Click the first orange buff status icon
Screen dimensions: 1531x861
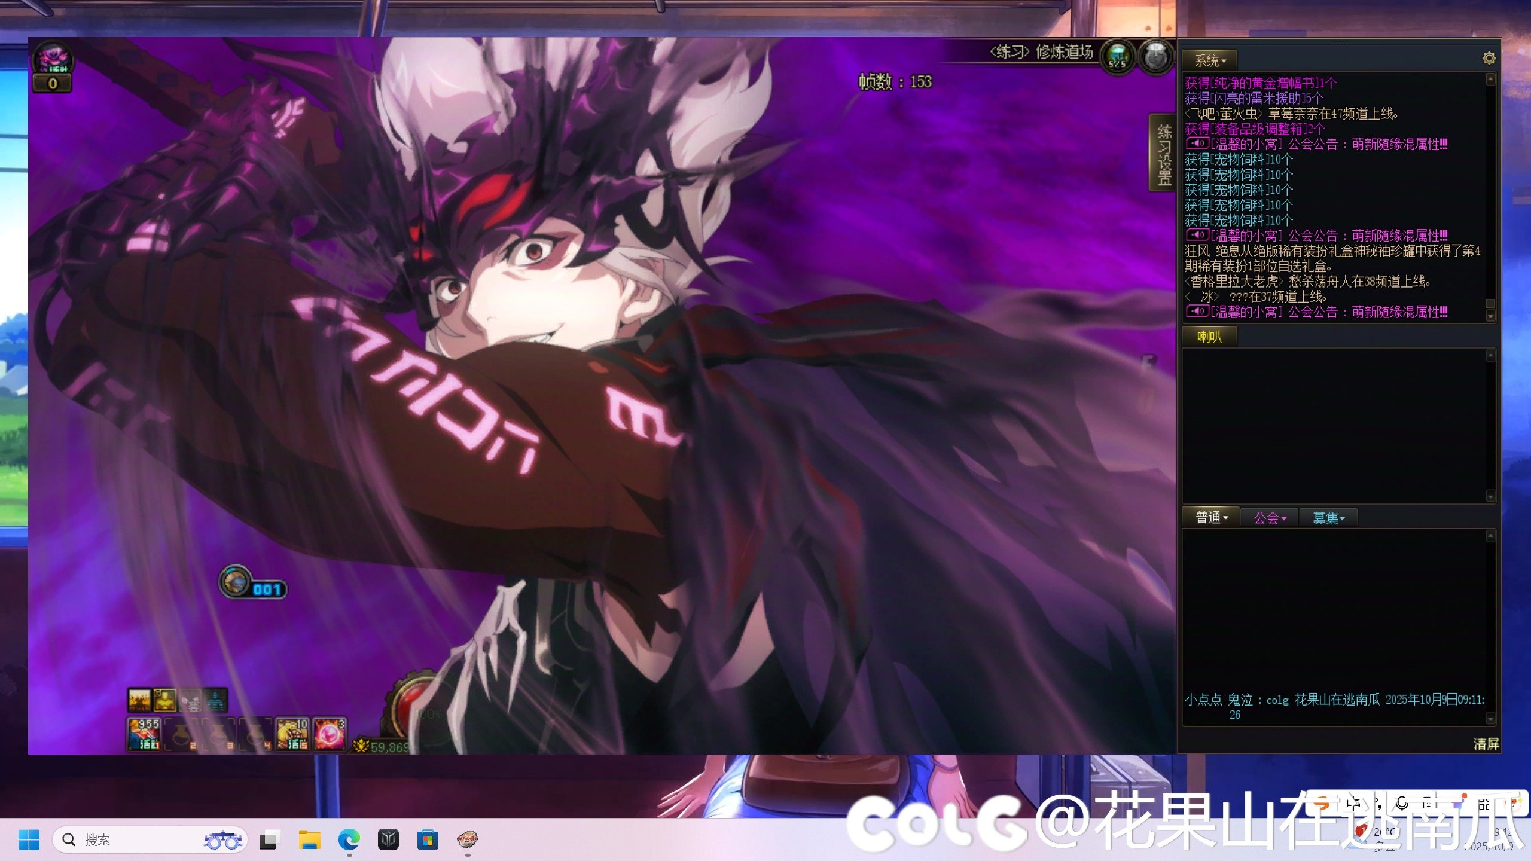coord(139,700)
